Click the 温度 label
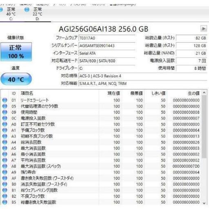 (x=16, y=68)
